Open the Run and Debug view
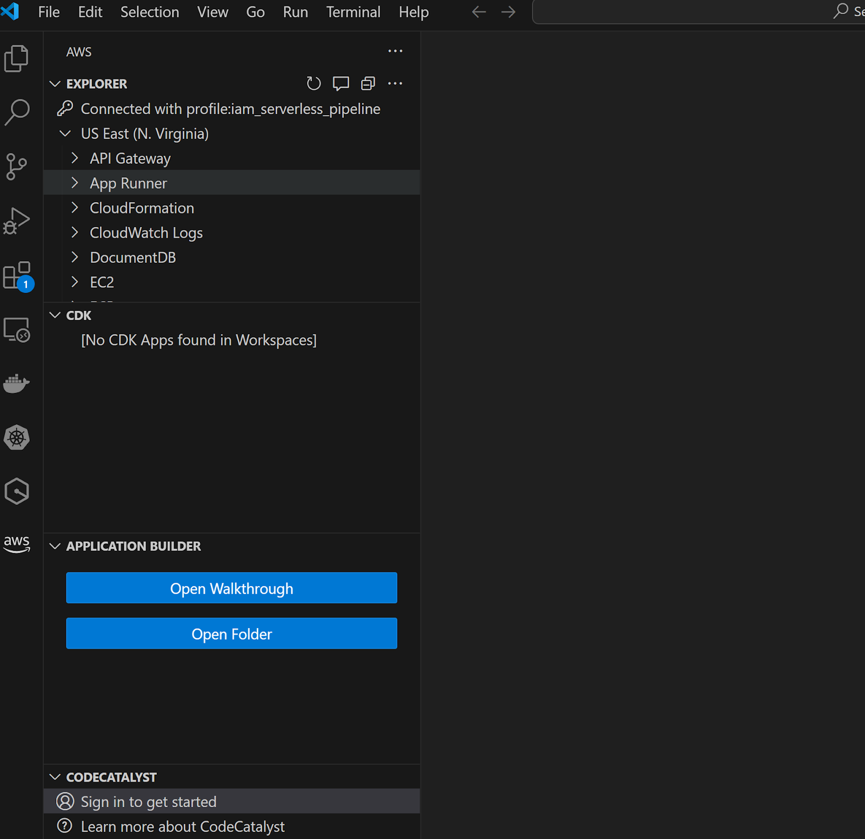The width and height of the screenshot is (865, 839). click(x=16, y=221)
